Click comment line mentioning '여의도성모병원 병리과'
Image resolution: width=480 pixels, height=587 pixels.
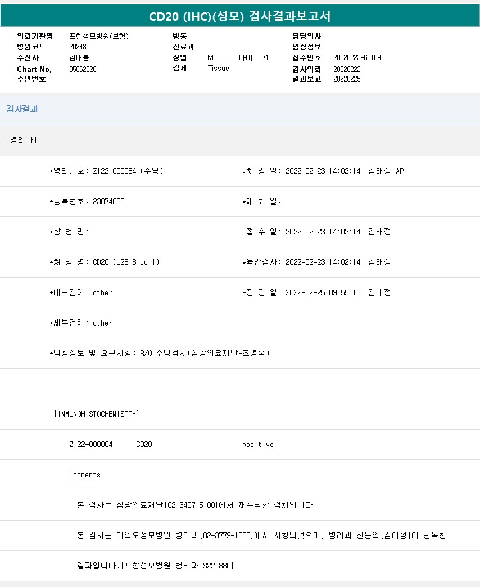261,535
